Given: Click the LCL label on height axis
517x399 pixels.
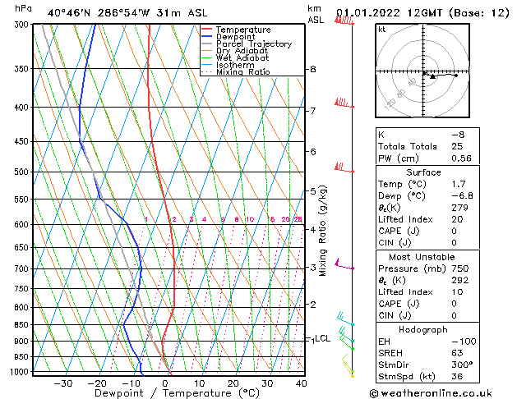Looking at the screenshot, I should [322, 338].
